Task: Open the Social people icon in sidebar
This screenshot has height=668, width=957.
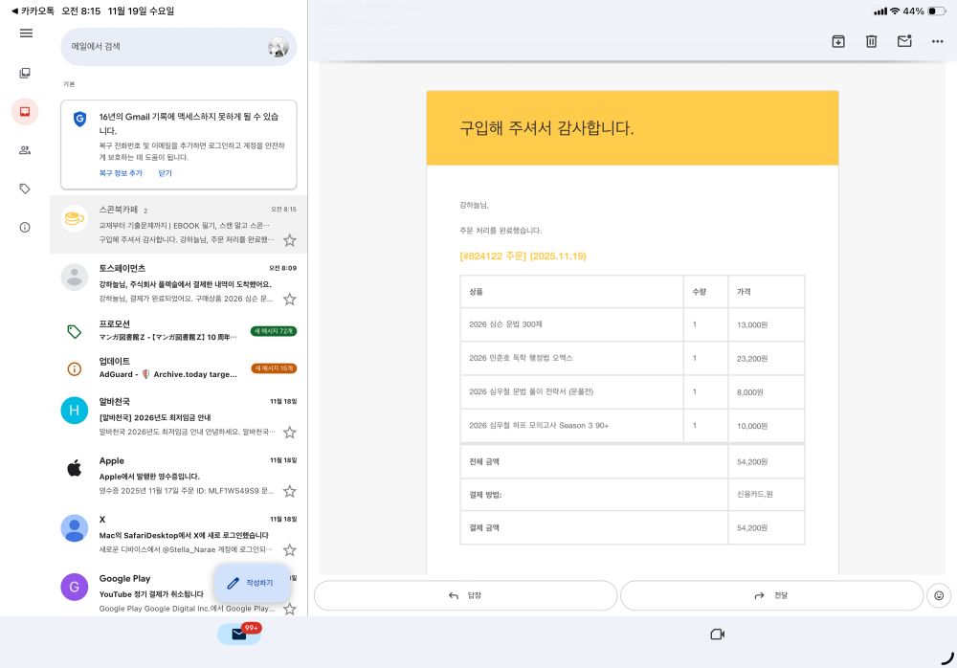Action: [x=25, y=150]
